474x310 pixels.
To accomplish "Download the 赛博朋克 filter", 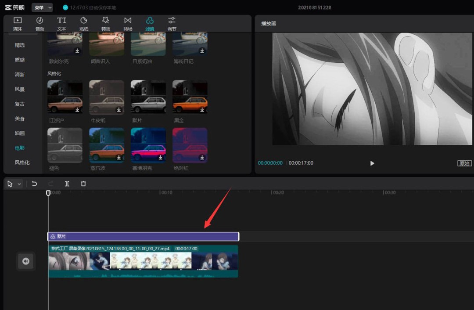I will point(161,157).
